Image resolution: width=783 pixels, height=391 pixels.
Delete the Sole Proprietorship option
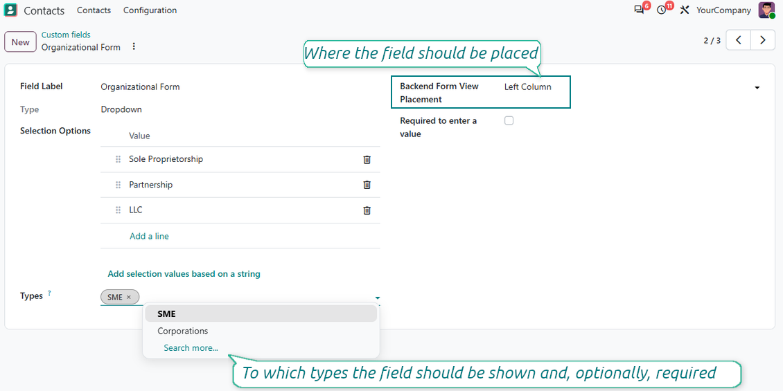367,160
